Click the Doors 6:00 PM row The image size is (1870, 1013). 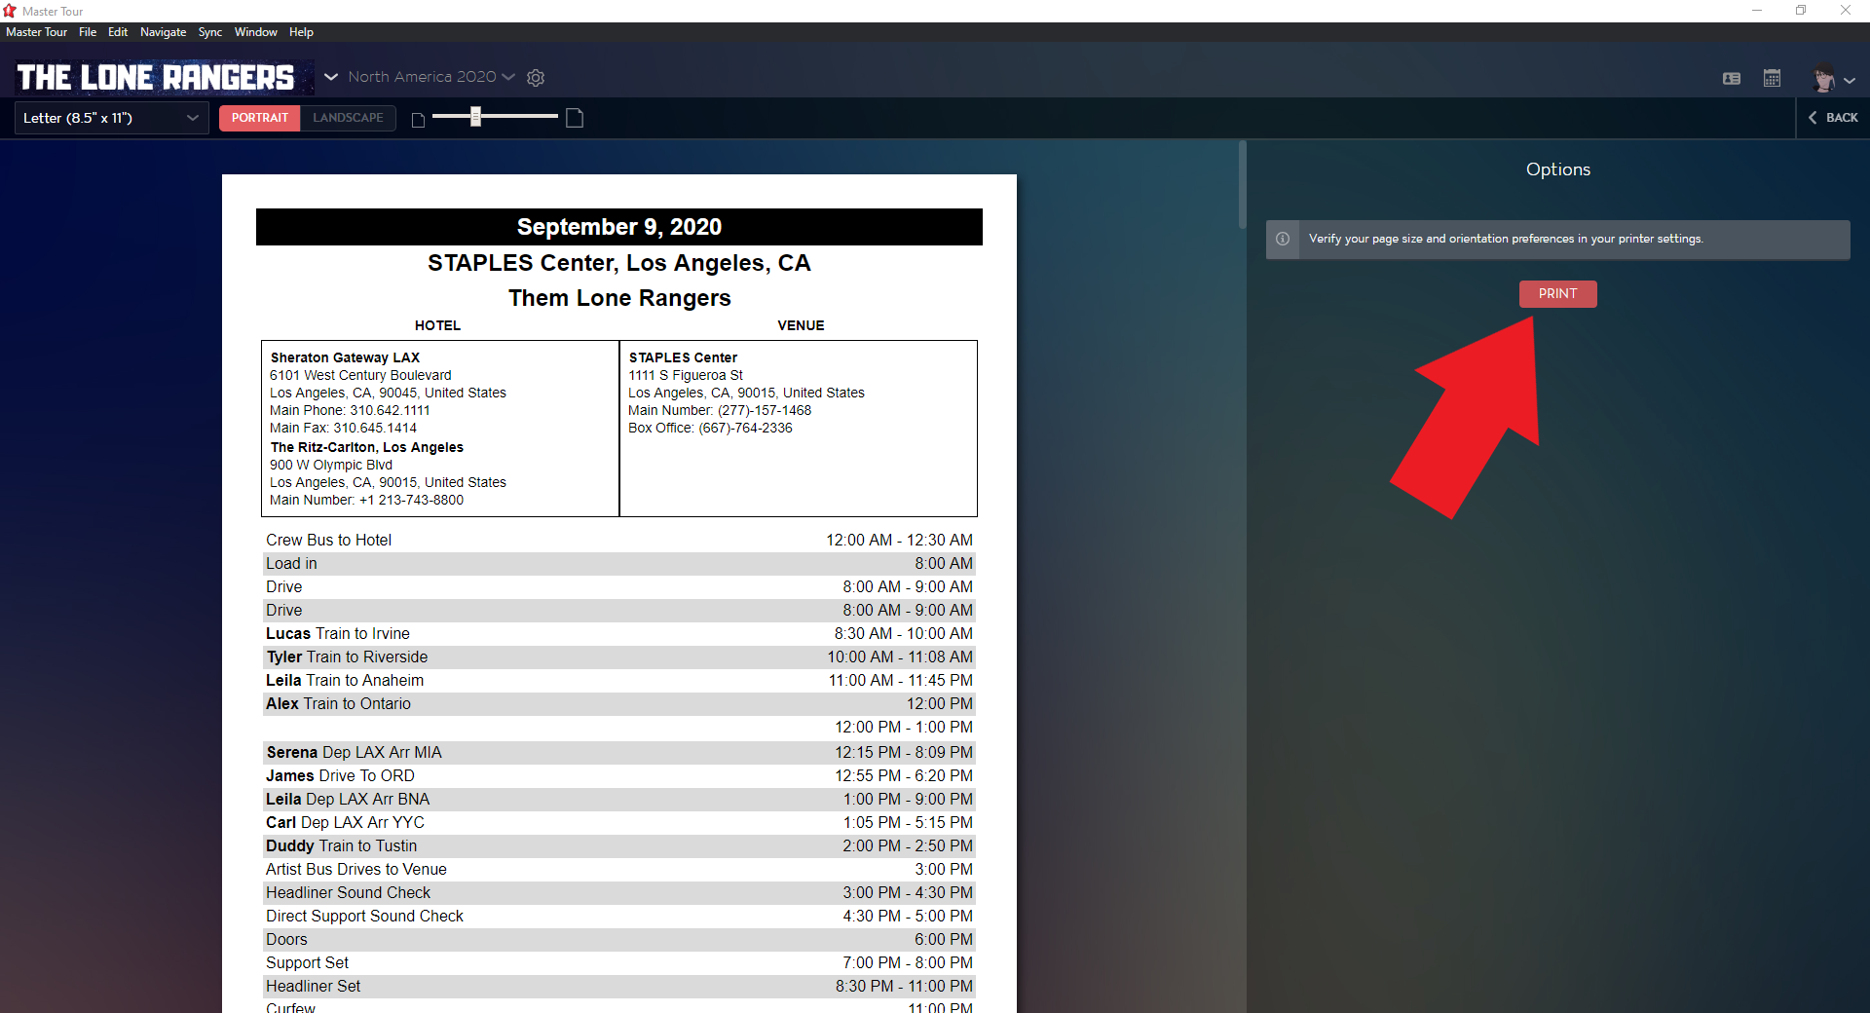pyautogui.click(x=619, y=939)
